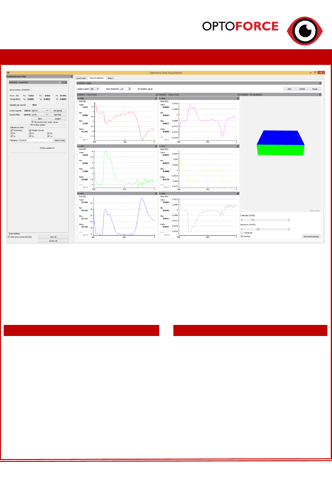This screenshot has width=332, height=480.
Task: Click the 'Written packets: 0' text
Action: (47, 148)
